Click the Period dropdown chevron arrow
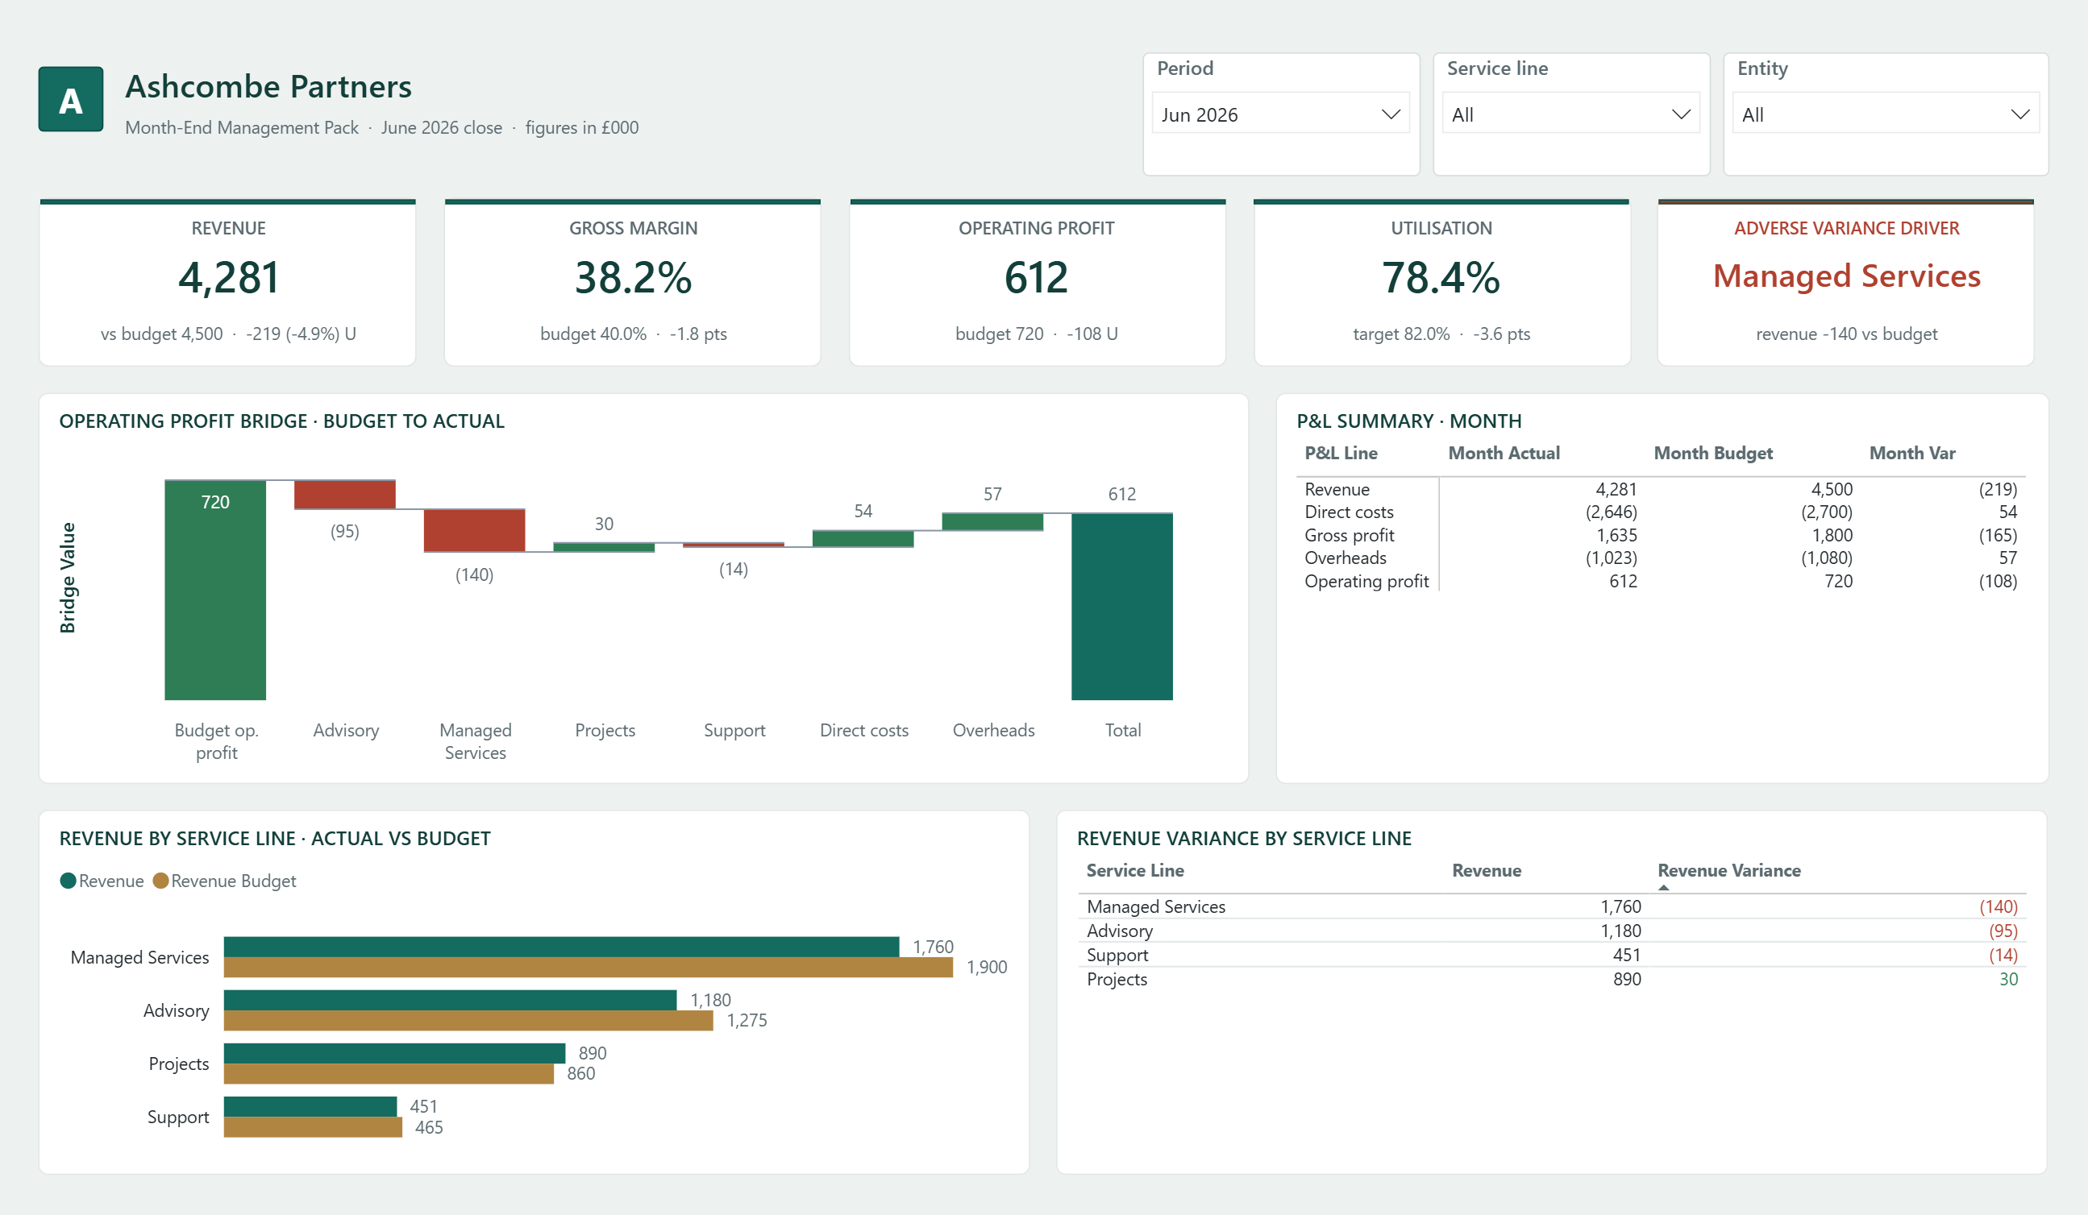This screenshot has height=1215, width=2088. pyautogui.click(x=1391, y=114)
